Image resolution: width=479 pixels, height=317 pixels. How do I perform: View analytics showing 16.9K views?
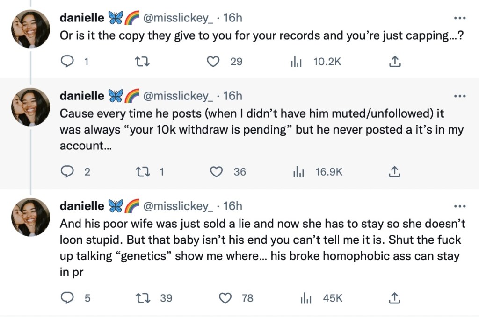coord(298,172)
